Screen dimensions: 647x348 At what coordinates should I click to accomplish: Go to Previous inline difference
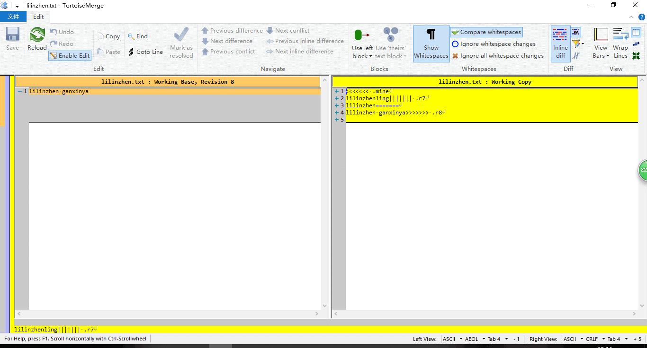click(x=305, y=41)
